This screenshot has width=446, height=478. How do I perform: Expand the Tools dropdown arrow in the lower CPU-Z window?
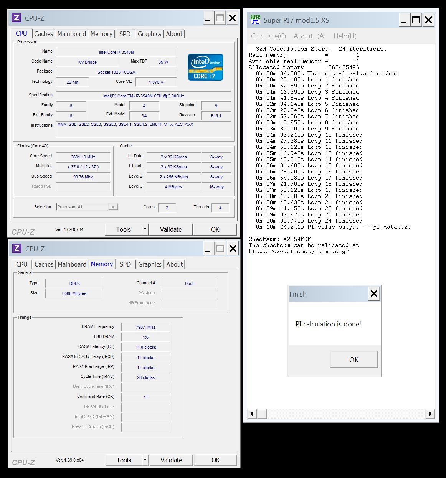(145, 460)
